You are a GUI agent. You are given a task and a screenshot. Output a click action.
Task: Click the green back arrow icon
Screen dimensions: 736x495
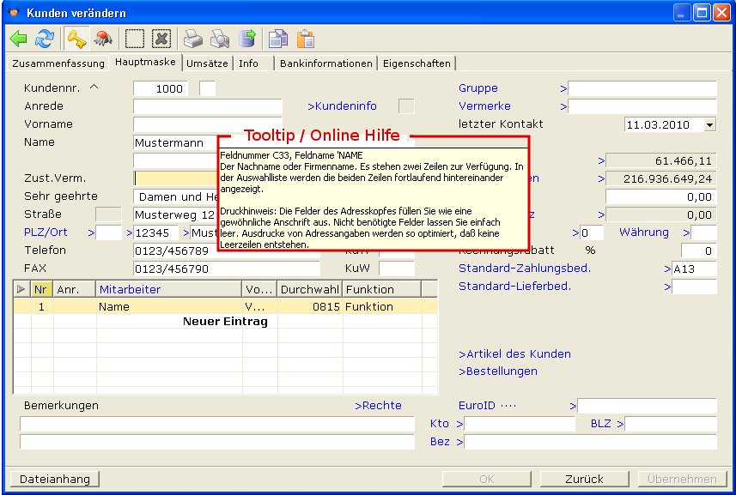click(19, 39)
